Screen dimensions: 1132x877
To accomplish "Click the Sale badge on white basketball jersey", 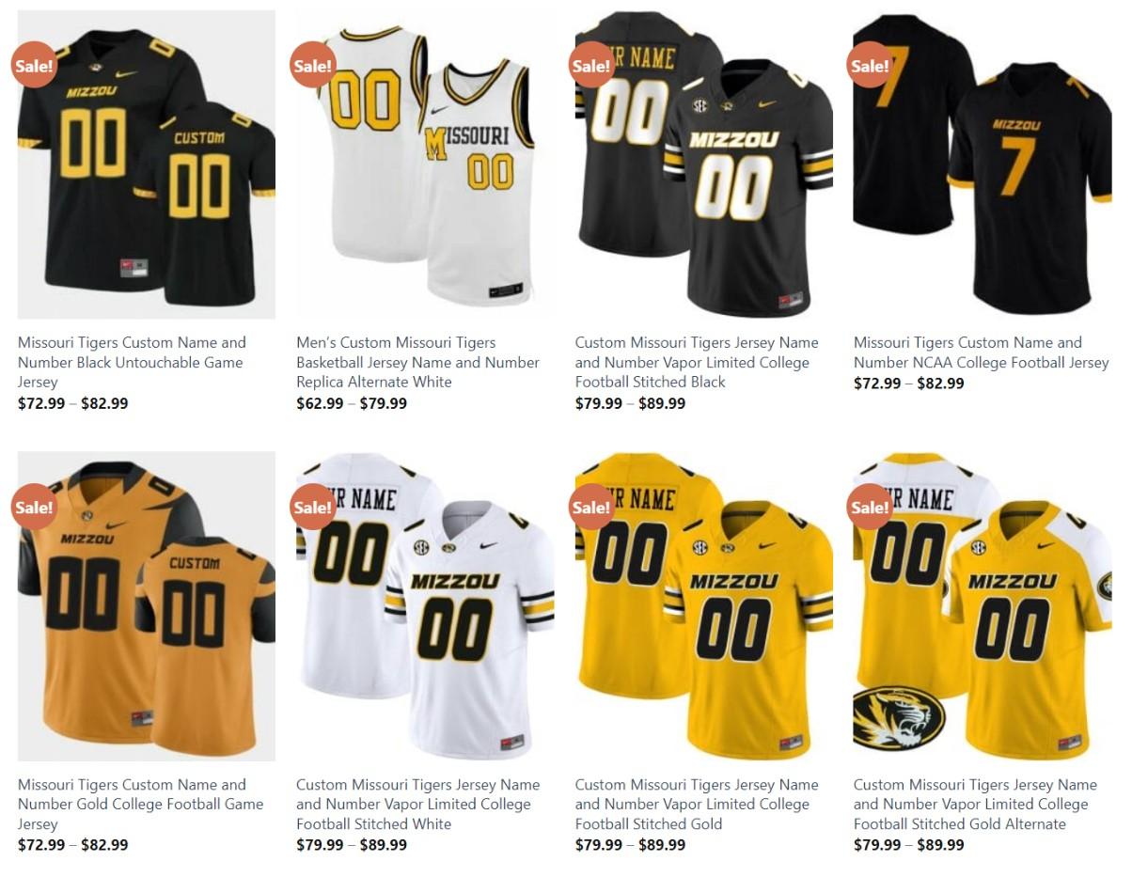I will (x=312, y=65).
